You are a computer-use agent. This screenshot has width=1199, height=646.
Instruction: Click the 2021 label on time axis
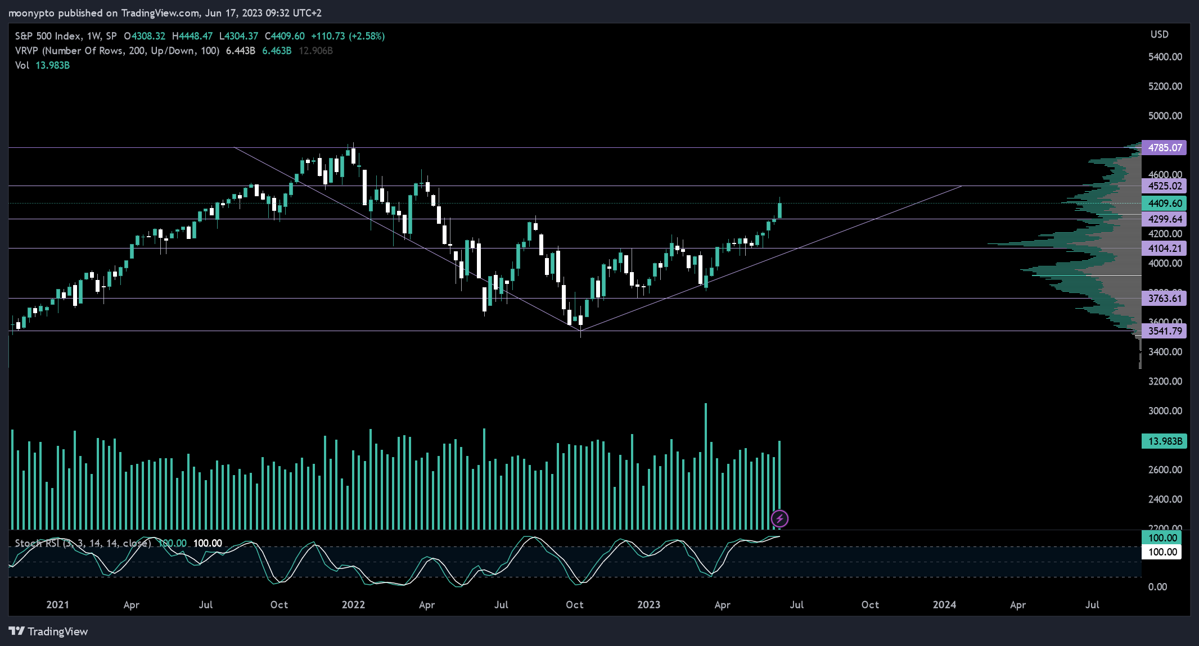57,605
